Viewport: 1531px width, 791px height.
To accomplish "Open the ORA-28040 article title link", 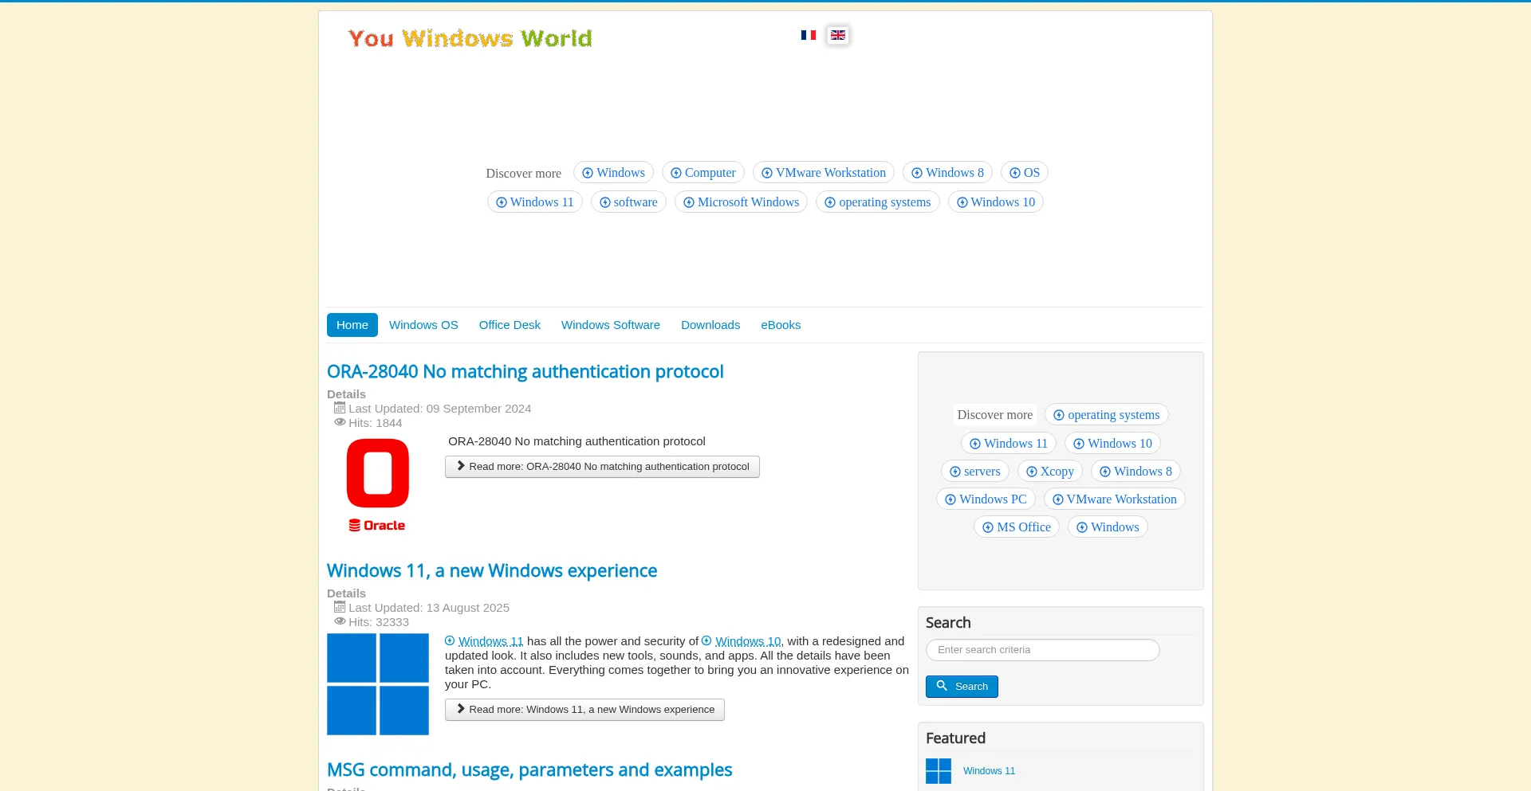I will (x=525, y=372).
